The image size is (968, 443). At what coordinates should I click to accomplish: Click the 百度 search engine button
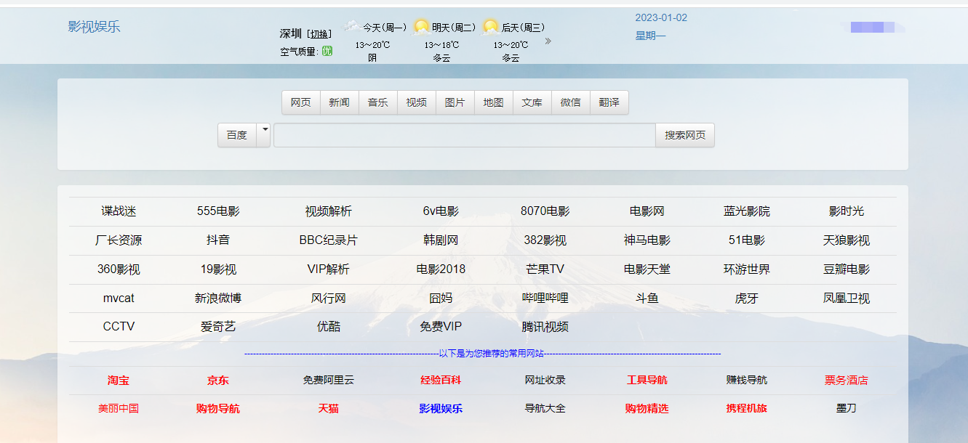(237, 135)
